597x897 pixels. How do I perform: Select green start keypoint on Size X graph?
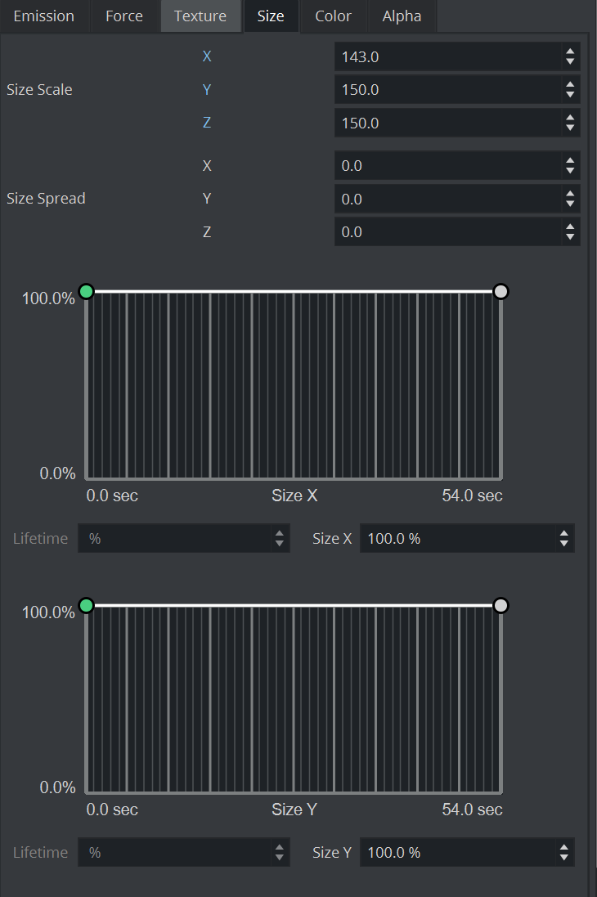tap(87, 291)
